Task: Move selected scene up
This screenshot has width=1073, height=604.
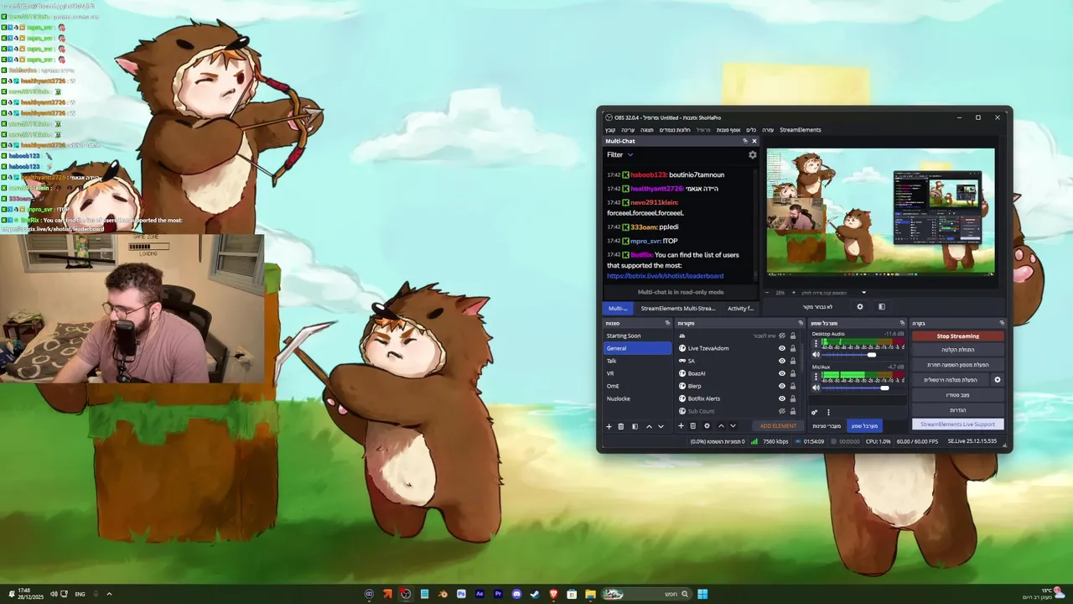Action: click(x=649, y=426)
